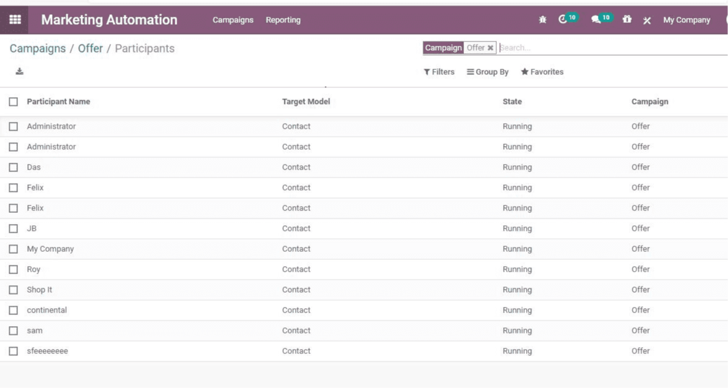This screenshot has width=728, height=388.
Task: Open the debug bug icon
Action: click(543, 20)
